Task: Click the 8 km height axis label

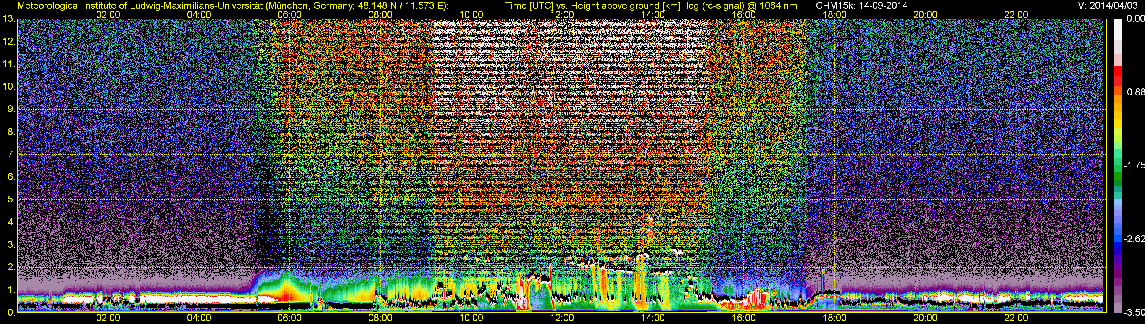Action: [11, 132]
